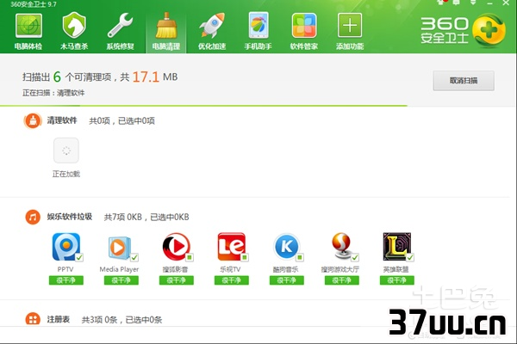Click the 共0项，已选中0项 count text
The width and height of the screenshot is (517, 344).
coord(121,120)
